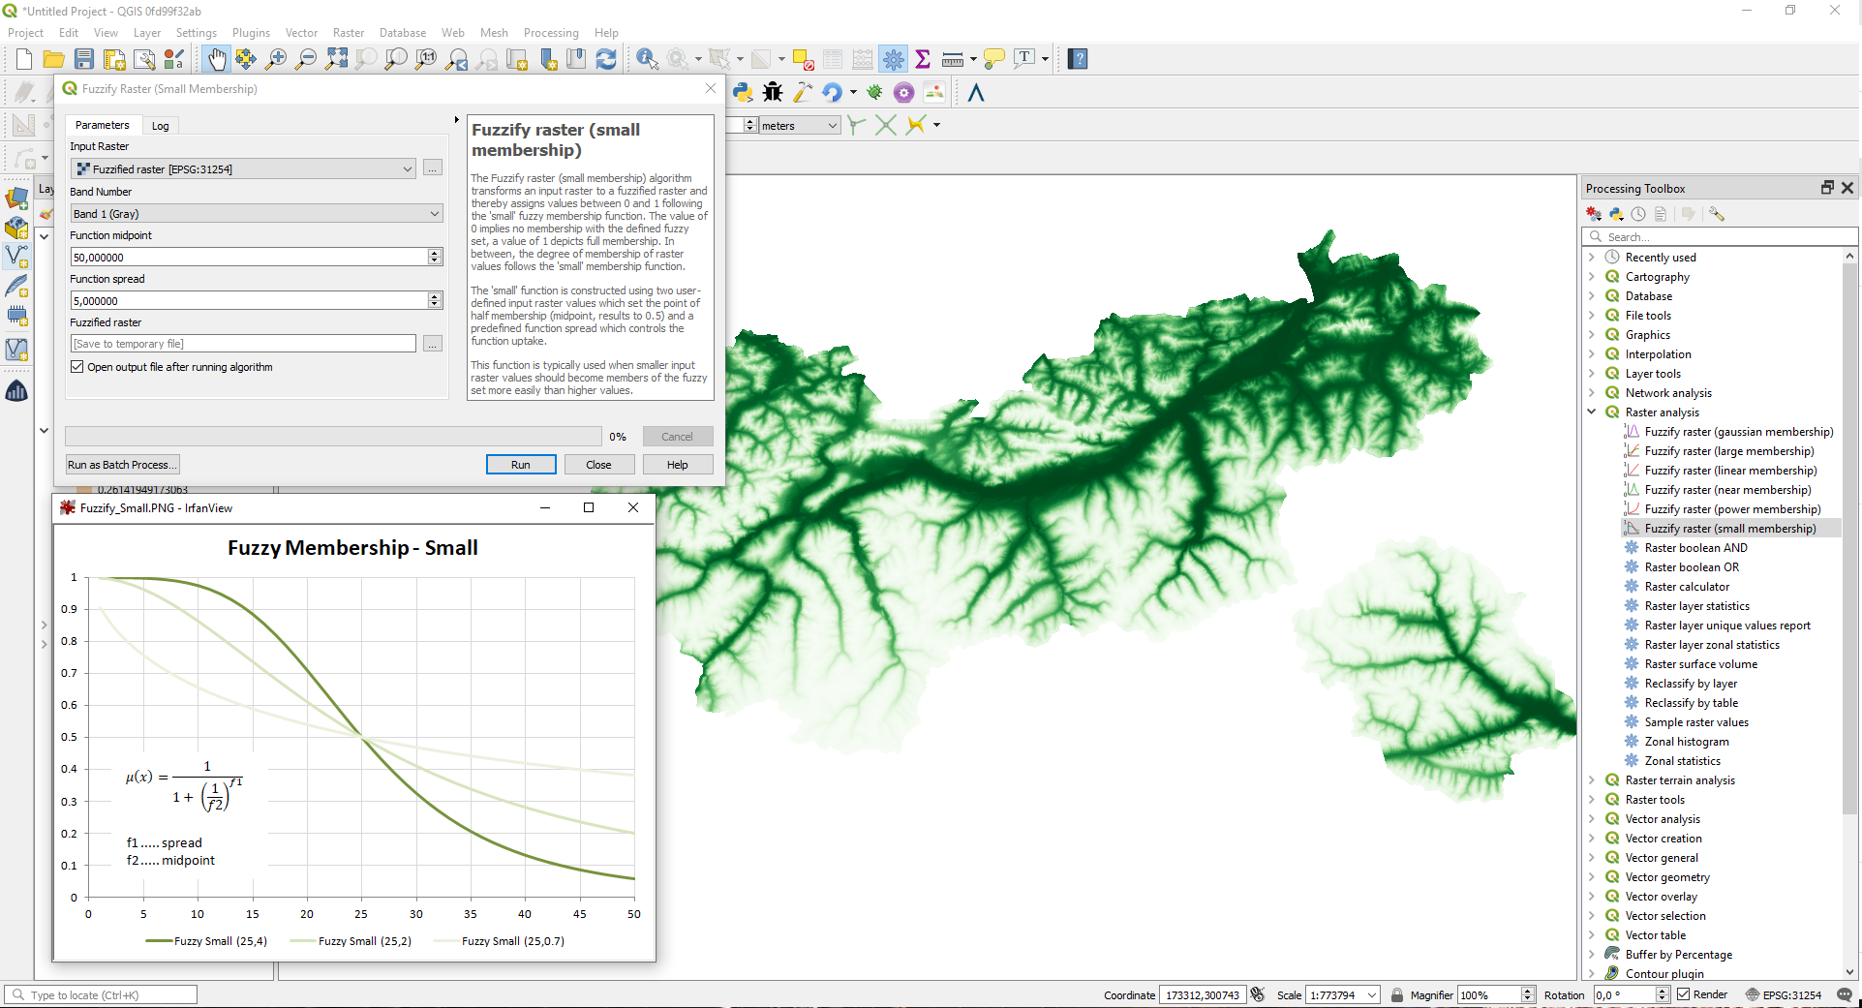The width and height of the screenshot is (1862, 1008).
Task: Uncheck Open output file after running algorithm
Action: click(x=77, y=367)
